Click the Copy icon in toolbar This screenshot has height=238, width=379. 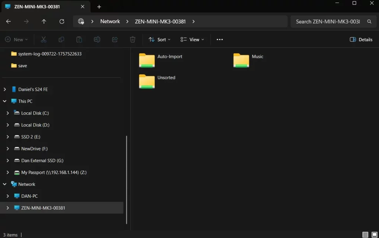point(61,39)
